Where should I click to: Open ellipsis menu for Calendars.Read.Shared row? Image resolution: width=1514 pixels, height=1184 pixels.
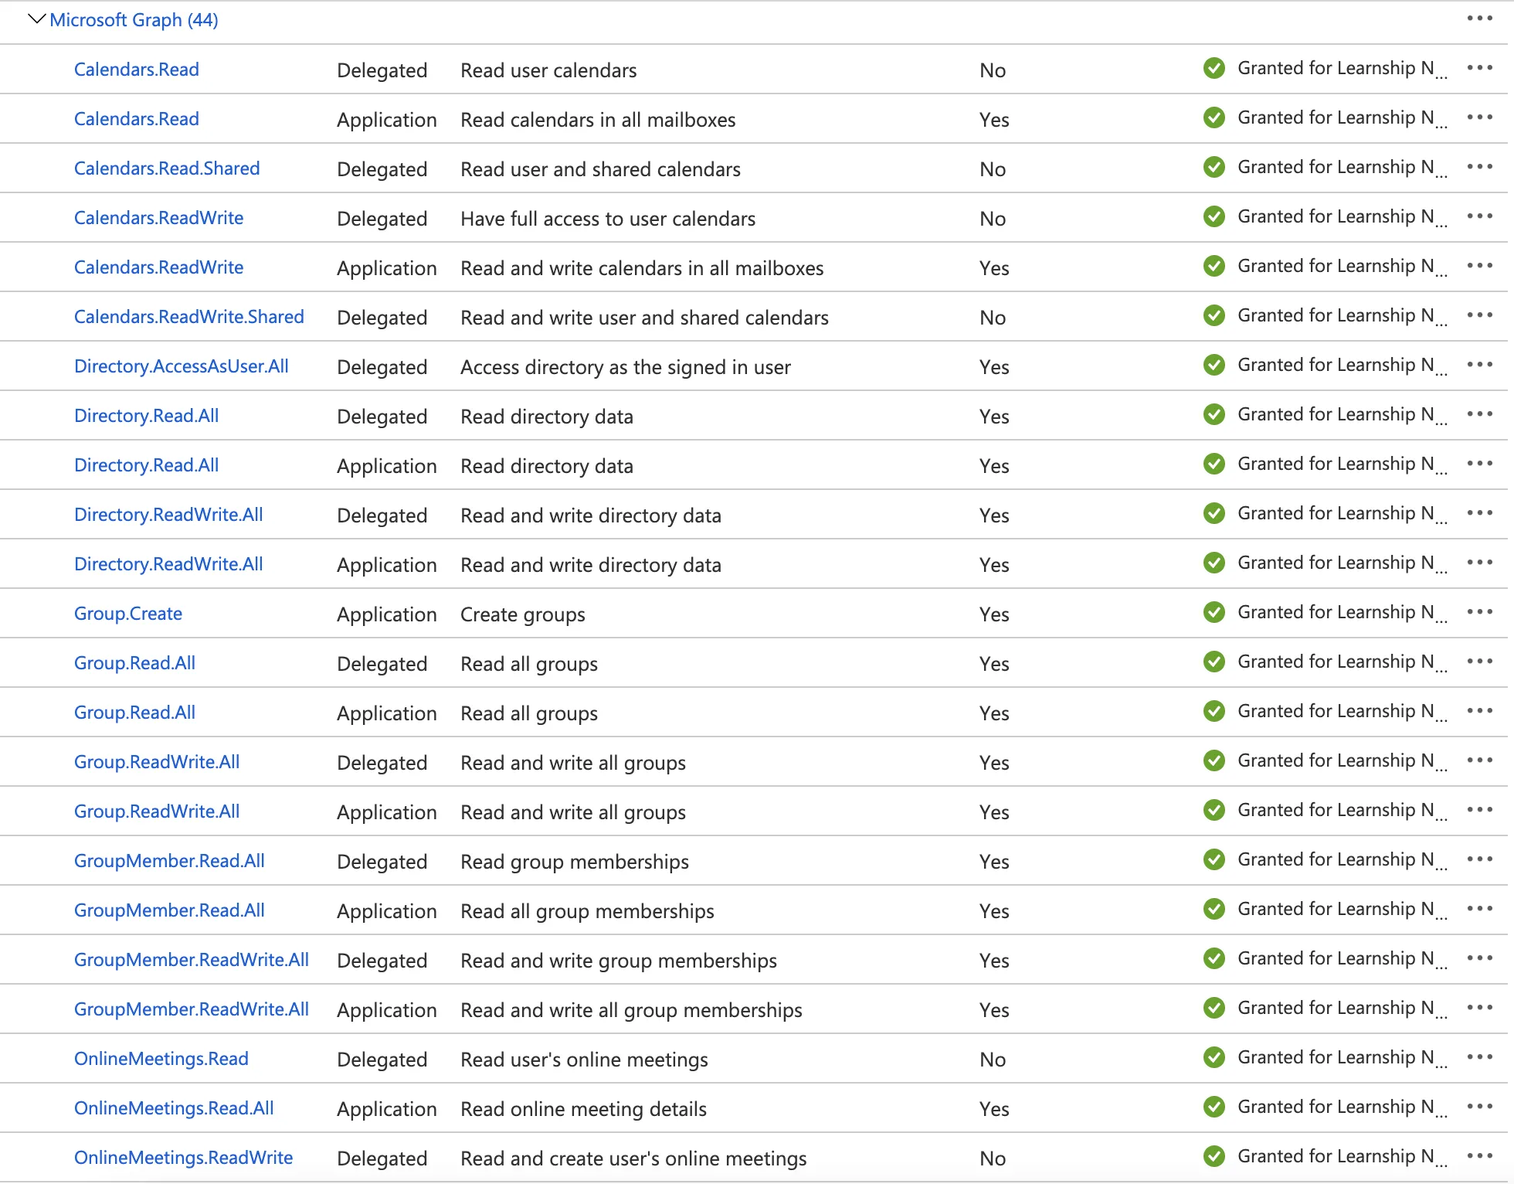[x=1479, y=168]
